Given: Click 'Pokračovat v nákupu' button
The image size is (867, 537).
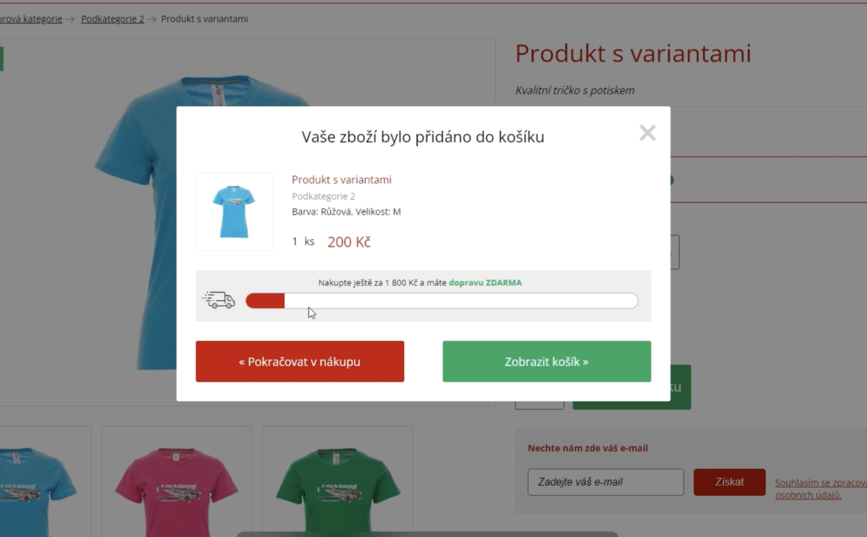Looking at the screenshot, I should click(300, 361).
